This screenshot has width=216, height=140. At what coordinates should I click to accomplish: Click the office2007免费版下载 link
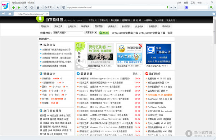point(152,33)
